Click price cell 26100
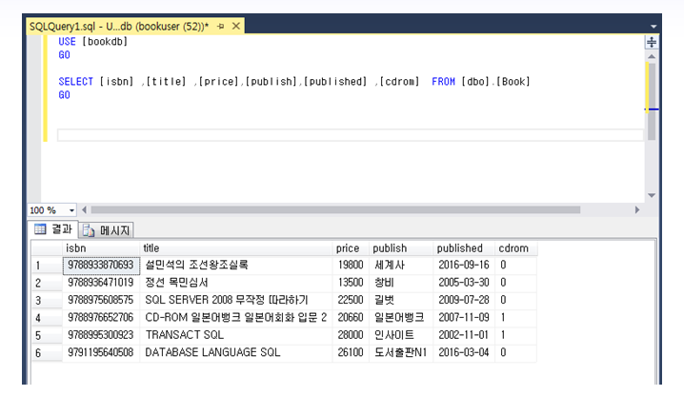Viewport: 684px width, 396px height. [x=351, y=352]
